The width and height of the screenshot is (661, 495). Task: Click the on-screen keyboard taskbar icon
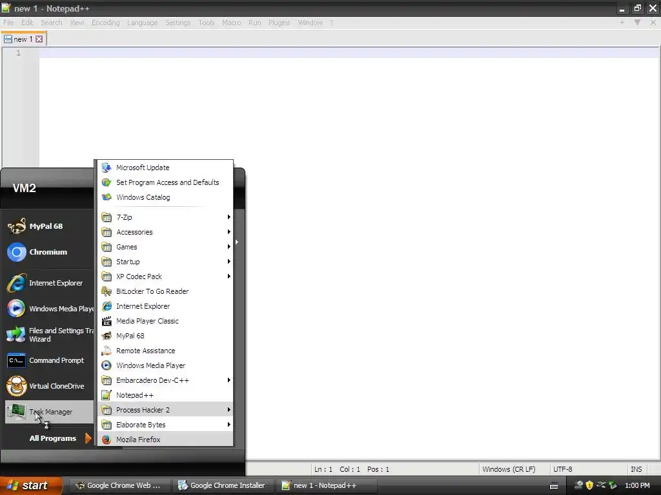(554, 486)
